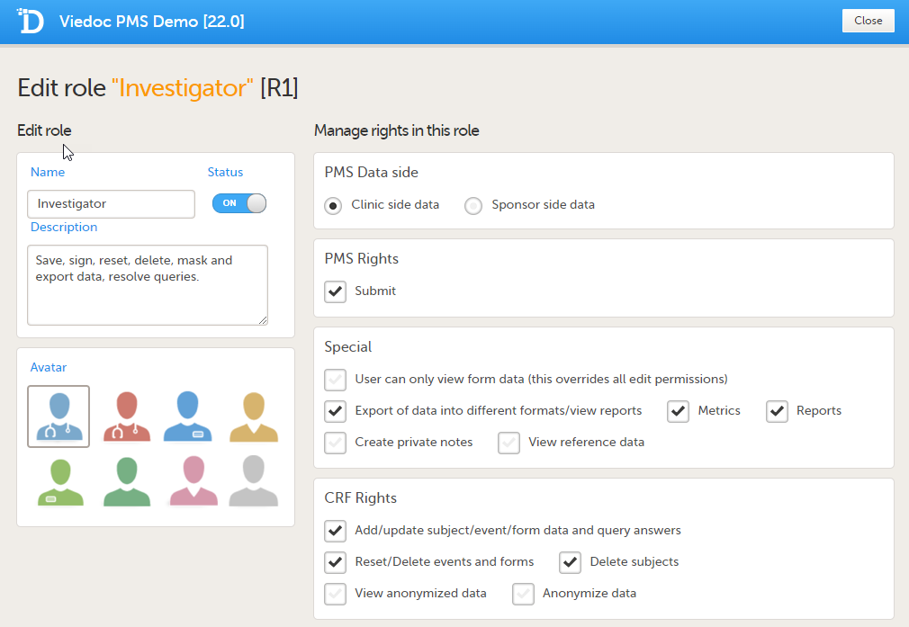Screen dimensions: 909x627
Task: Toggle the role Status switch off
Action: coord(239,203)
